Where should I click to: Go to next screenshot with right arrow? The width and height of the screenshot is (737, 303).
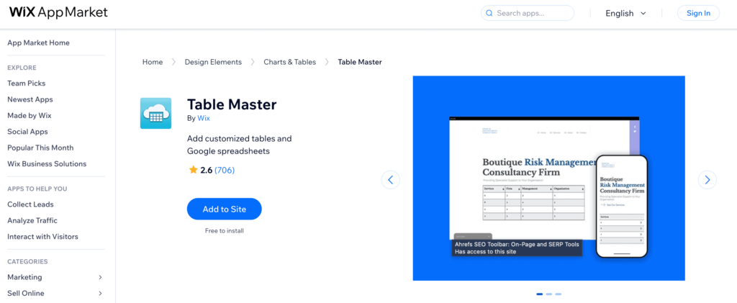tap(707, 179)
